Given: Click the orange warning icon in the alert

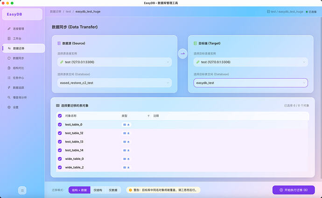Looking at the screenshot, I should click(x=130, y=190).
